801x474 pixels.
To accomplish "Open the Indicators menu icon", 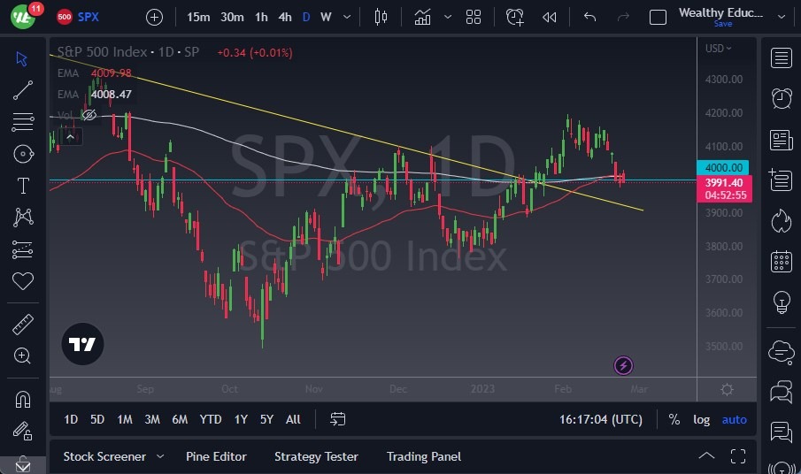I will 423,17.
